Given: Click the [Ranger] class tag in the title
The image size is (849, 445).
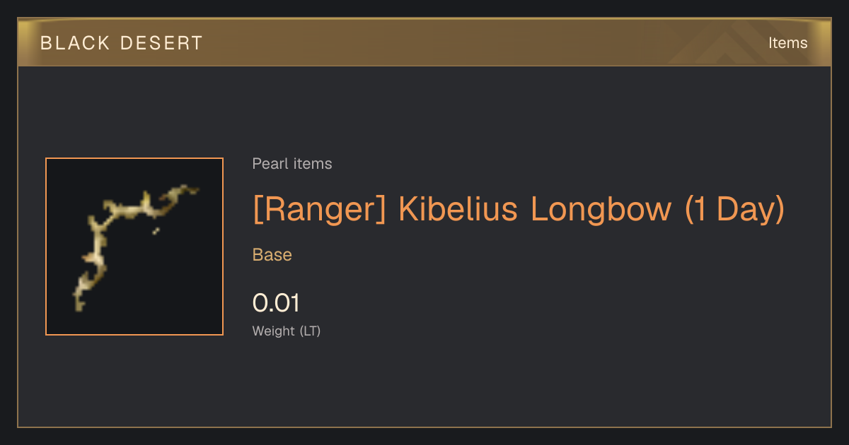Looking at the screenshot, I should [320, 209].
